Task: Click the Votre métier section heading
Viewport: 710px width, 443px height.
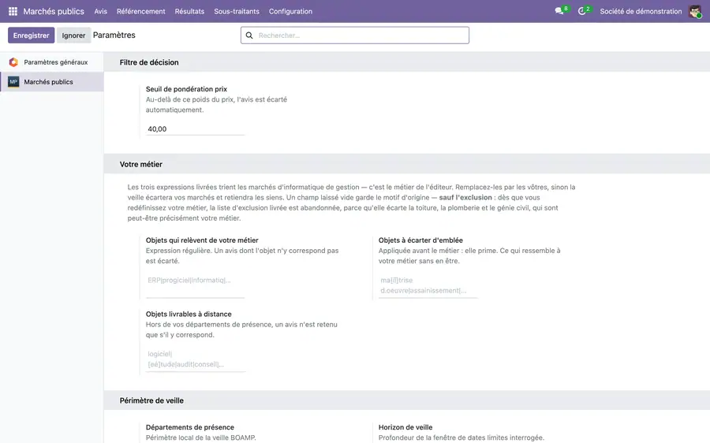Action: (141, 164)
